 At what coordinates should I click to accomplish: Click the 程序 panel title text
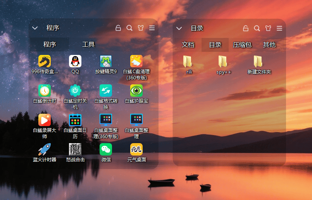53,28
